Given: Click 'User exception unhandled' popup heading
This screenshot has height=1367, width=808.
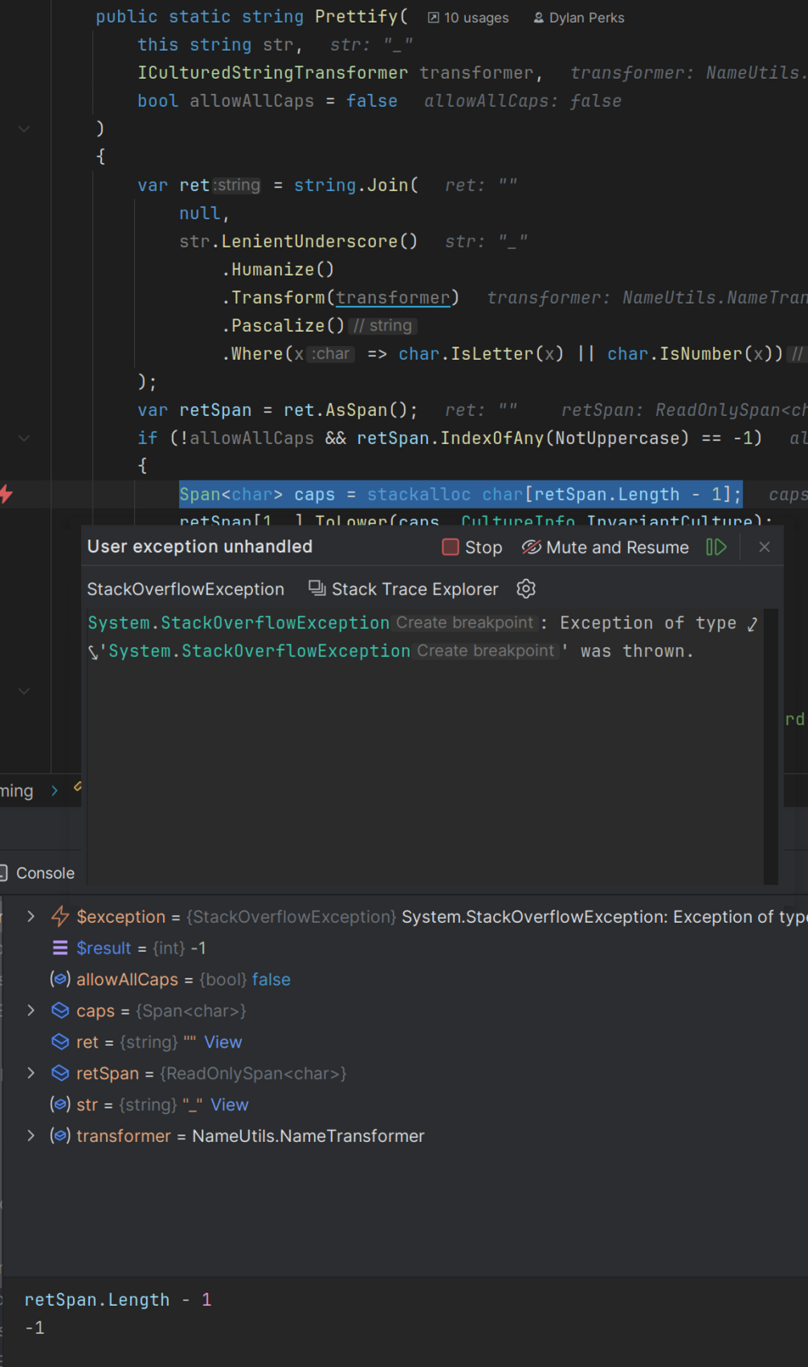Looking at the screenshot, I should pyautogui.click(x=200, y=546).
